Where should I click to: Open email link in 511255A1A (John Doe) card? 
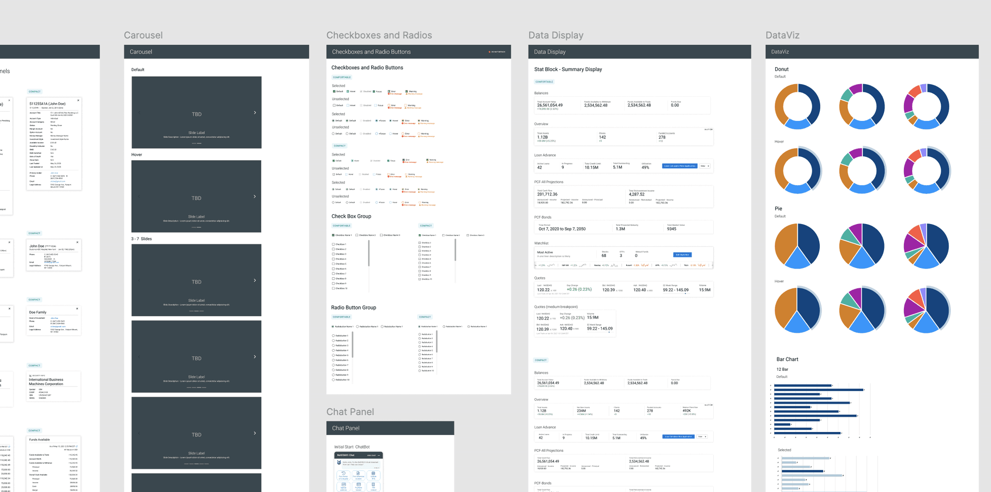coord(58,181)
